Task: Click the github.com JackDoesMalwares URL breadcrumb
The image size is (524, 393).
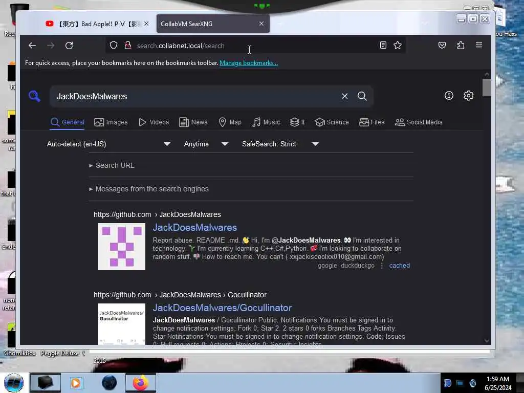Action: (157, 214)
